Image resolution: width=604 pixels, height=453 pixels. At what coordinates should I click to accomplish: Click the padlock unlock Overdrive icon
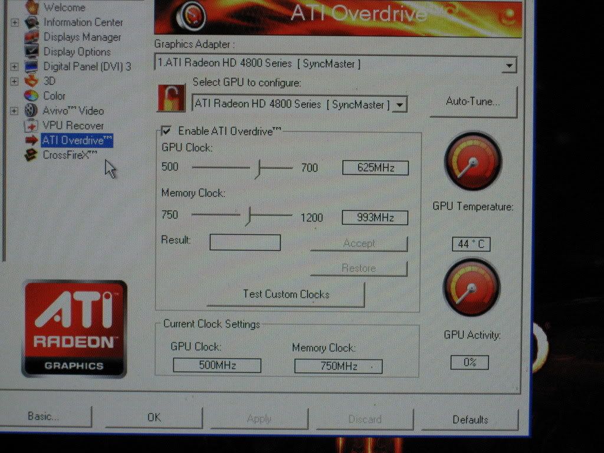172,99
